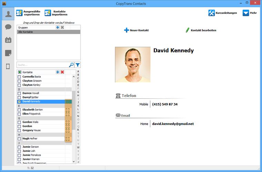Select Javier Warren in contact list
The width and height of the screenshot is (262, 172).
pyautogui.click(x=31, y=159)
